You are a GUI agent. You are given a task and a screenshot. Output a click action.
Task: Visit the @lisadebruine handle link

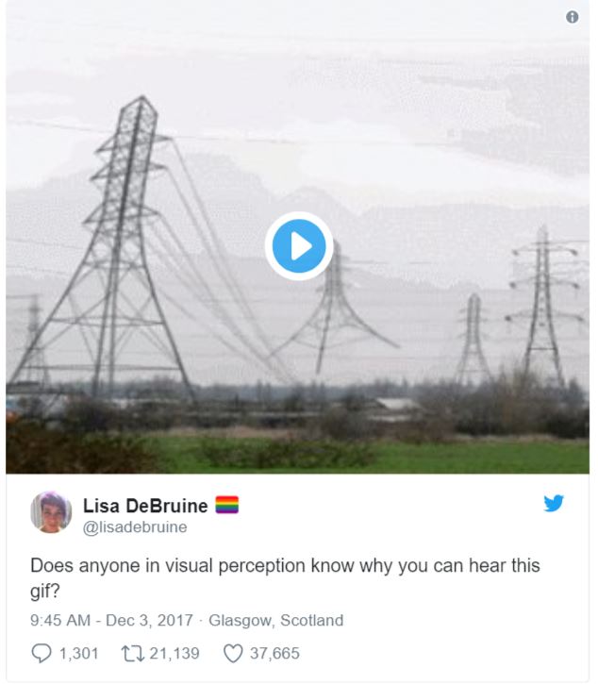[135, 527]
